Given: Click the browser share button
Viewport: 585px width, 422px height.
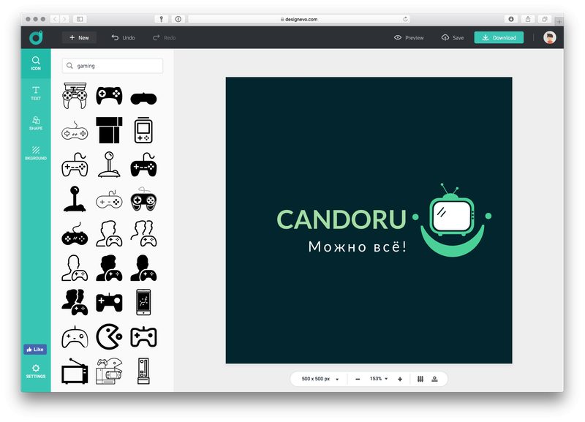Looking at the screenshot, I should click(x=528, y=19).
